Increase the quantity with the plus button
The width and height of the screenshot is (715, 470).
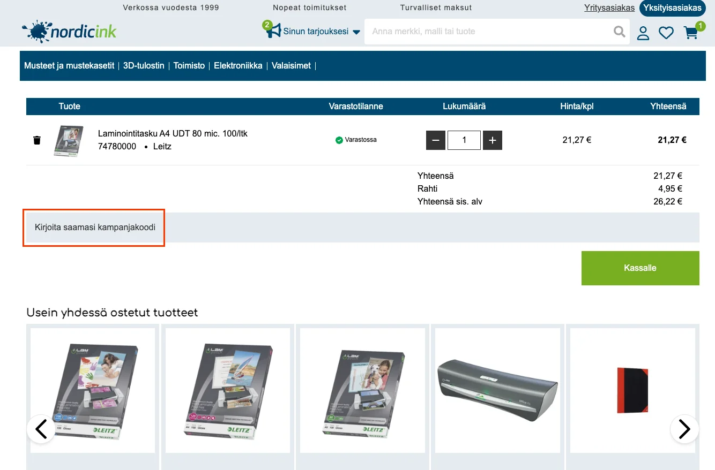493,140
